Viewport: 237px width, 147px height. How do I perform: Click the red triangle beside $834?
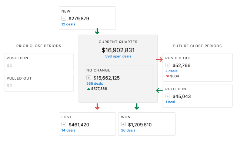click(168, 76)
